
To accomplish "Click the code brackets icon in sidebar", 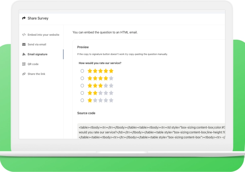I will click(x=24, y=35).
